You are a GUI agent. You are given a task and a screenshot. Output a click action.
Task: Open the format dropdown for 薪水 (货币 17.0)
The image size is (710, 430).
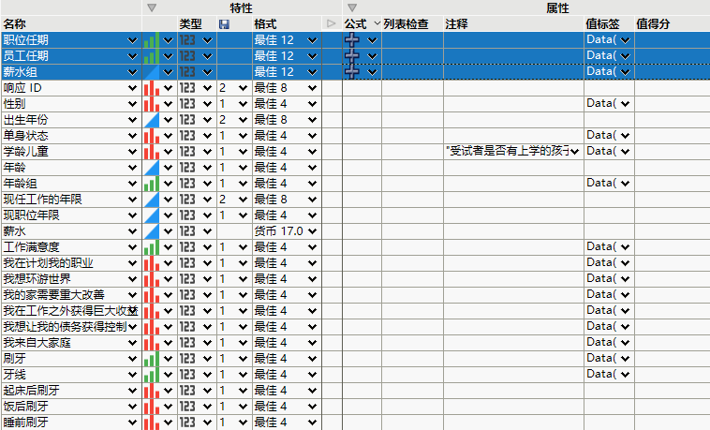[312, 231]
